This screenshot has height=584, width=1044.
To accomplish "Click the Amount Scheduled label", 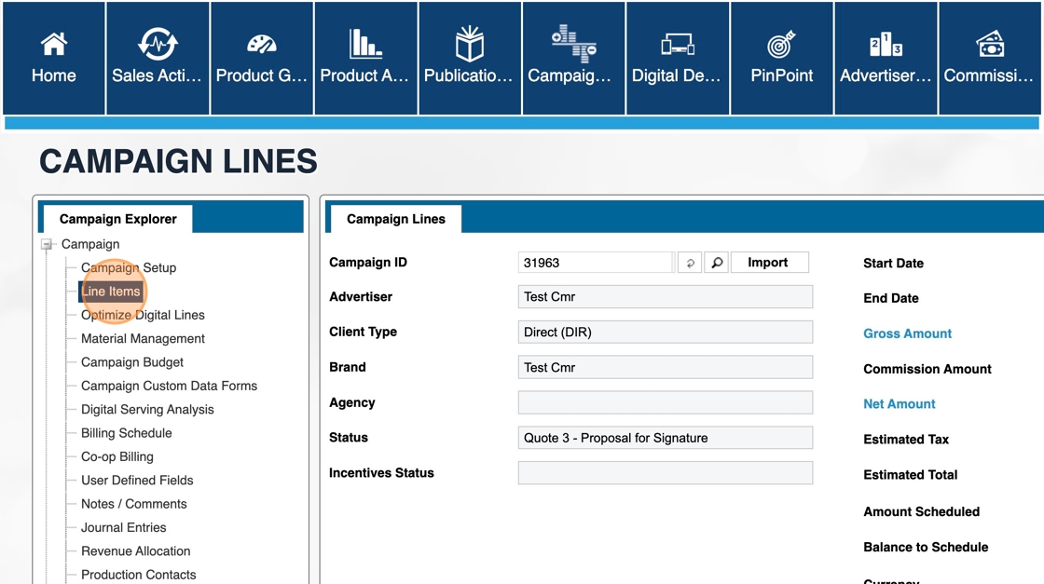I will point(921,511).
